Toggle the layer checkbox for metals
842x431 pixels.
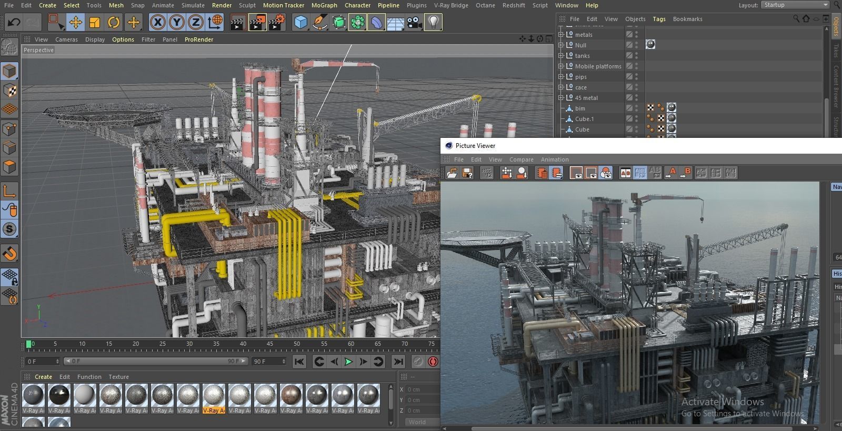pyautogui.click(x=629, y=35)
